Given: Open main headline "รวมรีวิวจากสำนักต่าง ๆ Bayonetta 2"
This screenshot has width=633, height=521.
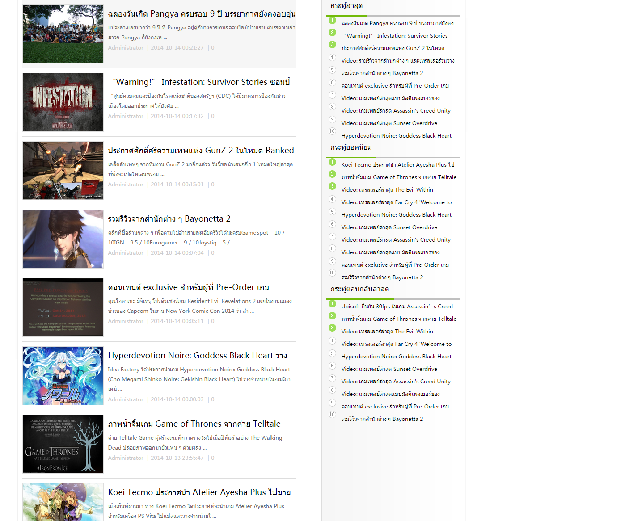Looking at the screenshot, I should click(169, 219).
